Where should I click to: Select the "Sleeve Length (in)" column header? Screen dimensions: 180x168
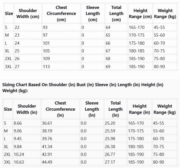pos(92,109)
